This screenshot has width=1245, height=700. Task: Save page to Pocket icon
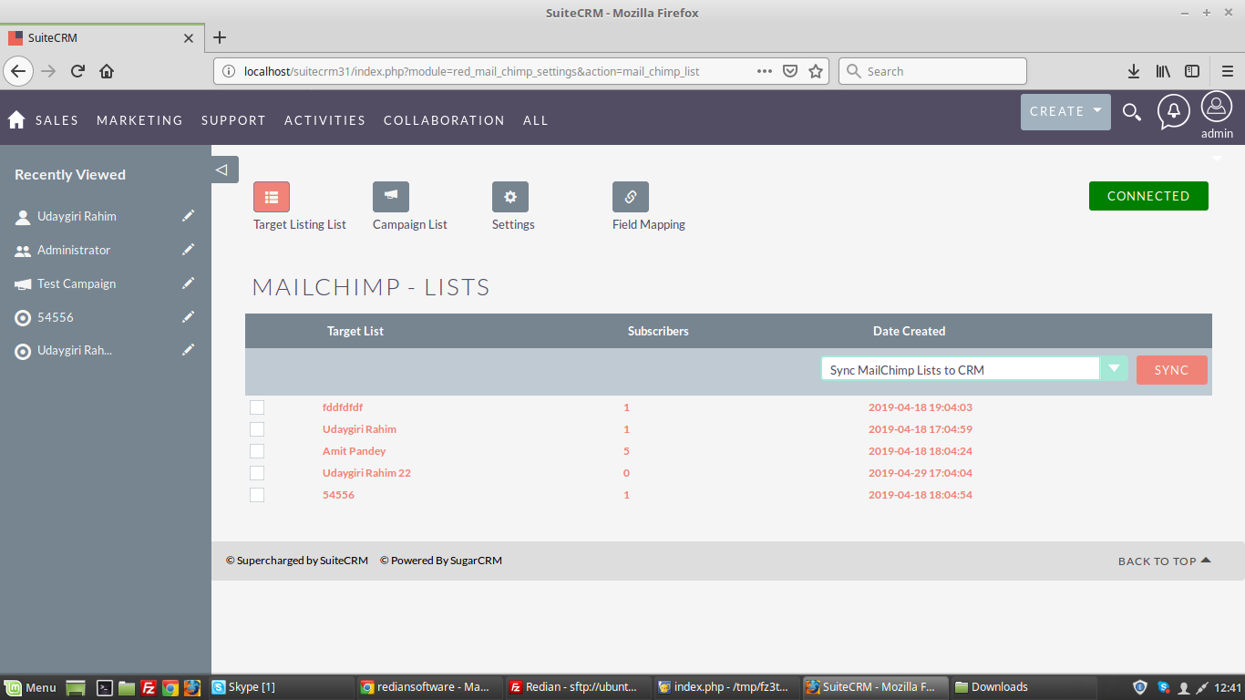(790, 71)
